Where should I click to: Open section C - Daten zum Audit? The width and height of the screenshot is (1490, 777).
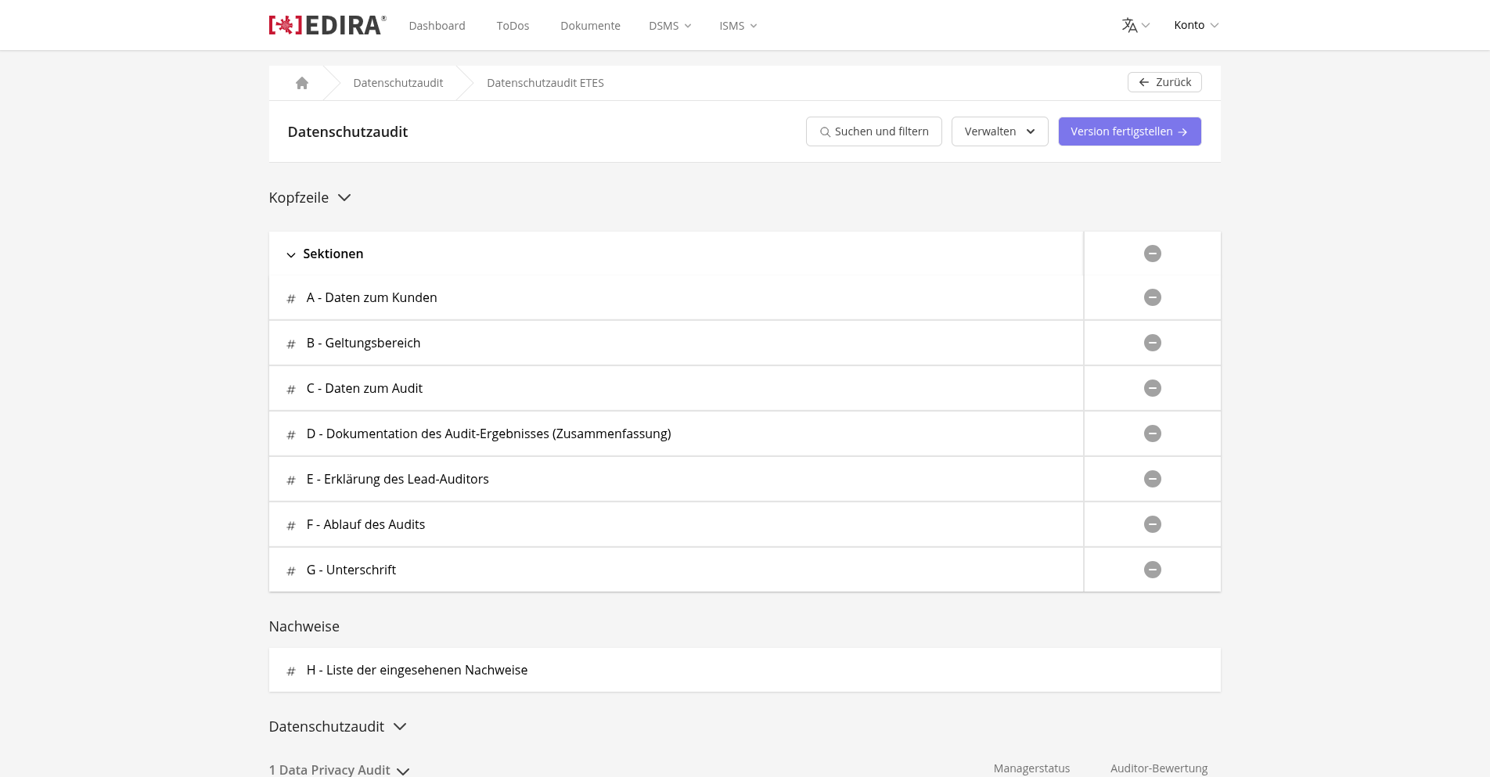tap(365, 388)
